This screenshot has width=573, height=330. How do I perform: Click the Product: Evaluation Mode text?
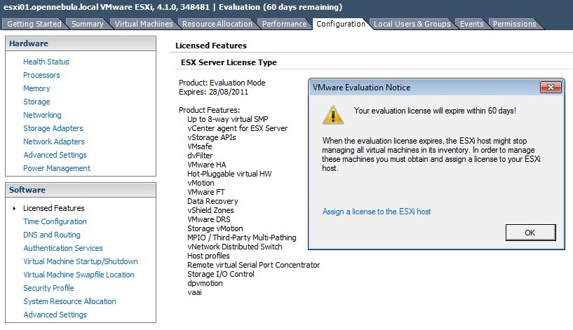tap(222, 83)
